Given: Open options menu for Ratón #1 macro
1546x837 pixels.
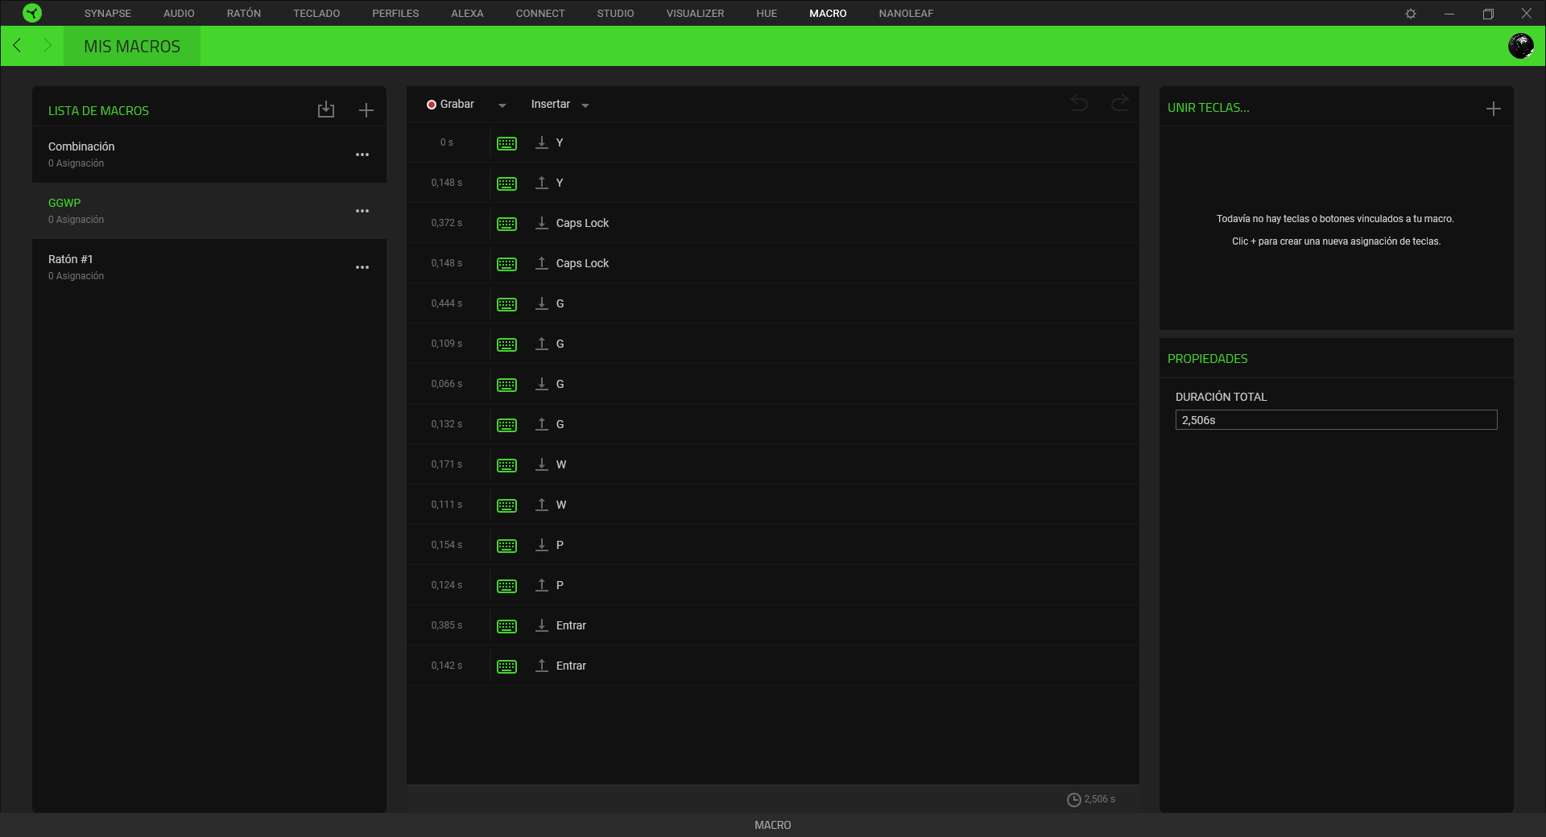Looking at the screenshot, I should [362, 267].
